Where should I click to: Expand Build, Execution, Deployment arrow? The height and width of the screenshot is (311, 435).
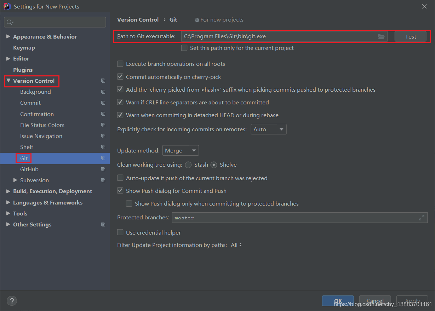[8, 191]
